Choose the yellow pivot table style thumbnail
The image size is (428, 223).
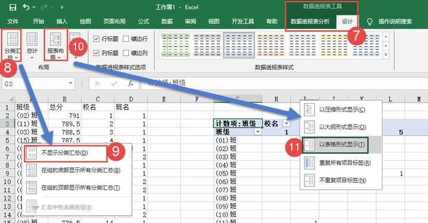tap(334, 45)
